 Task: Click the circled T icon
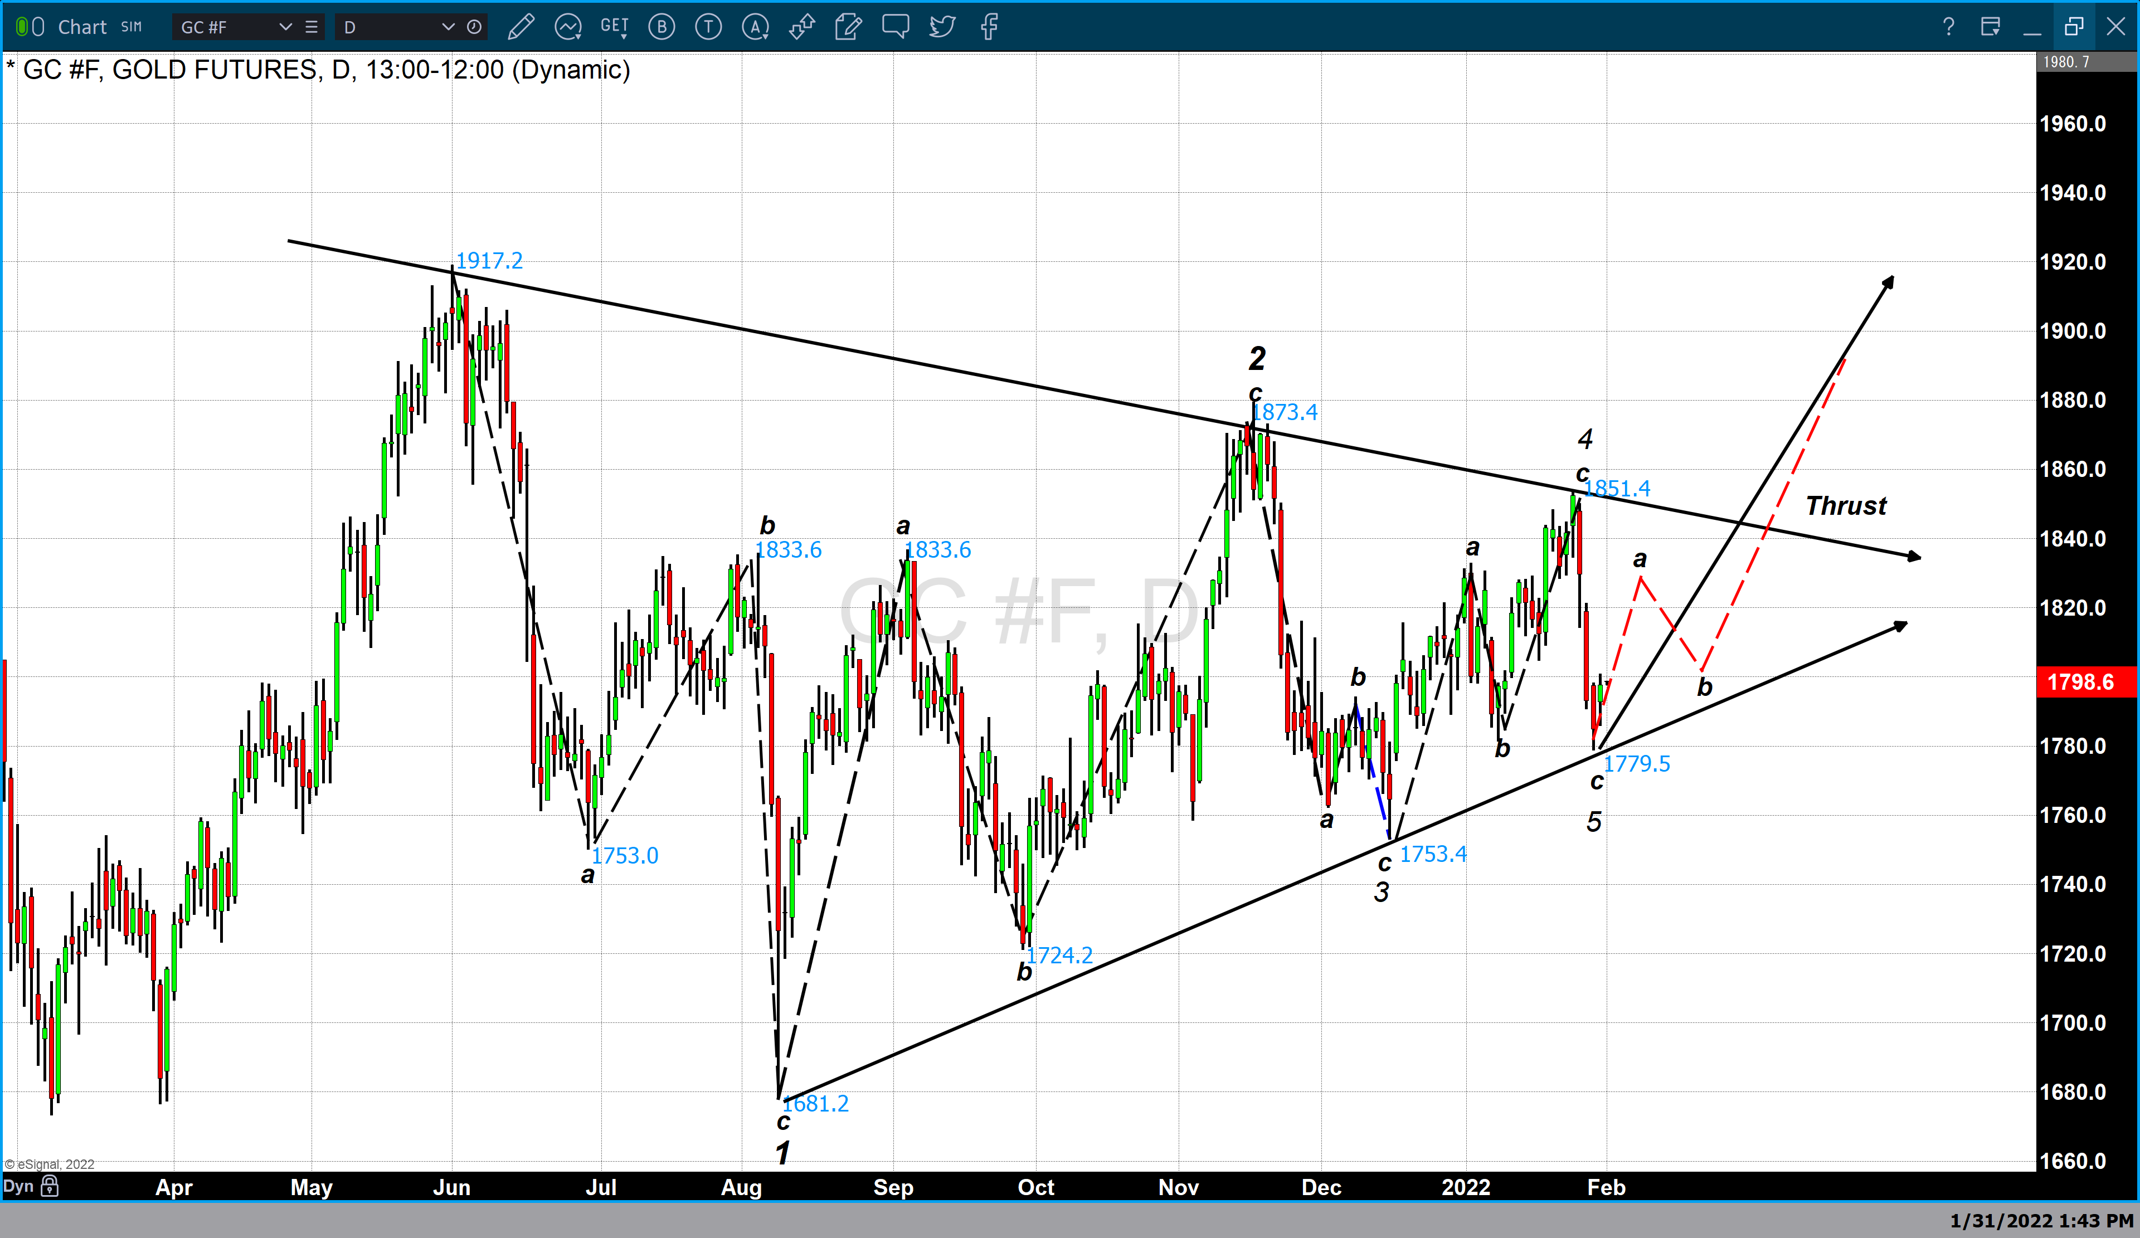708,27
